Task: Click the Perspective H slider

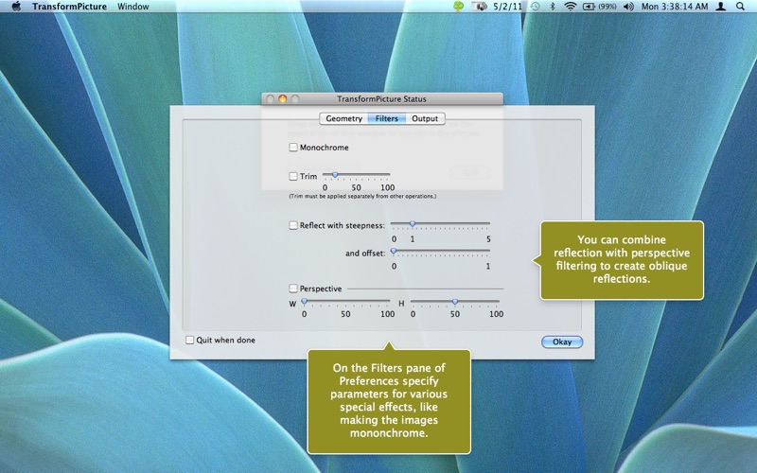Action: tap(455, 301)
